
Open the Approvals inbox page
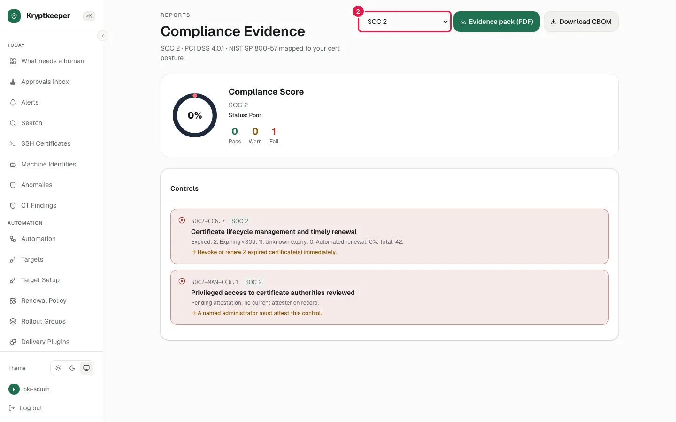(45, 82)
